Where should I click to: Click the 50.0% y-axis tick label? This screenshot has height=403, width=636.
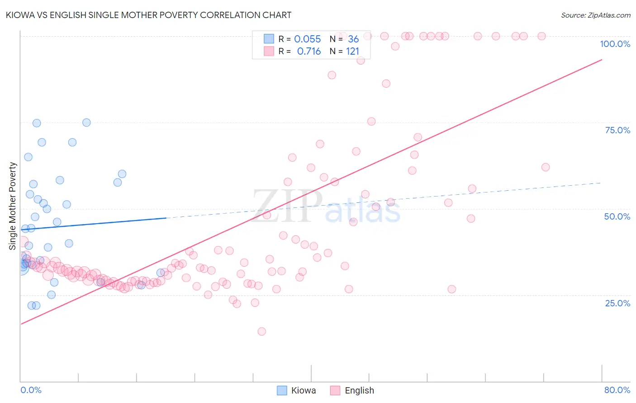(617, 216)
